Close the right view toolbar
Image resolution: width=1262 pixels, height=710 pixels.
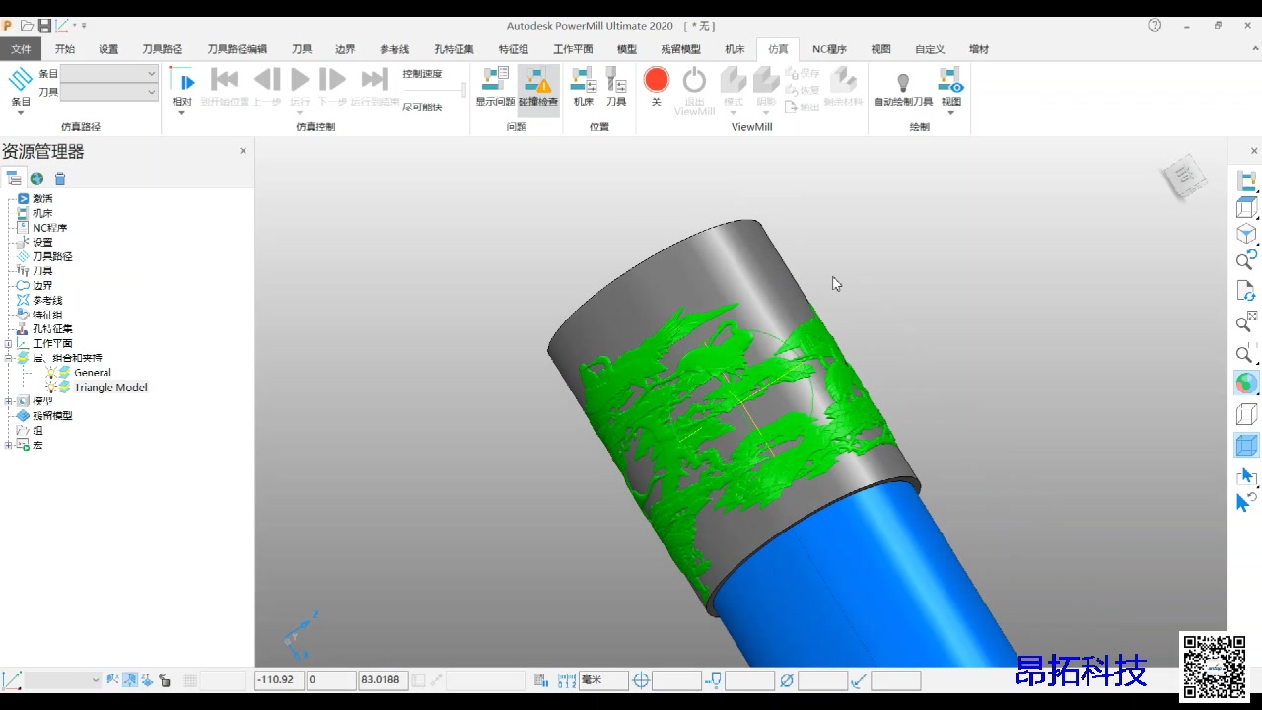point(1254,151)
